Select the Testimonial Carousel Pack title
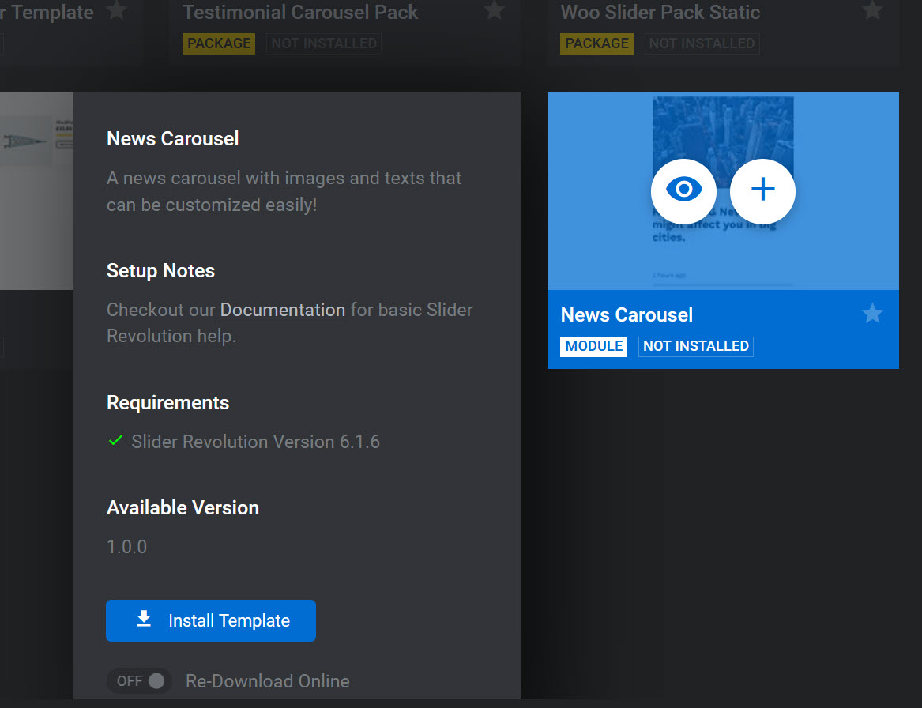The image size is (922, 708). (300, 12)
